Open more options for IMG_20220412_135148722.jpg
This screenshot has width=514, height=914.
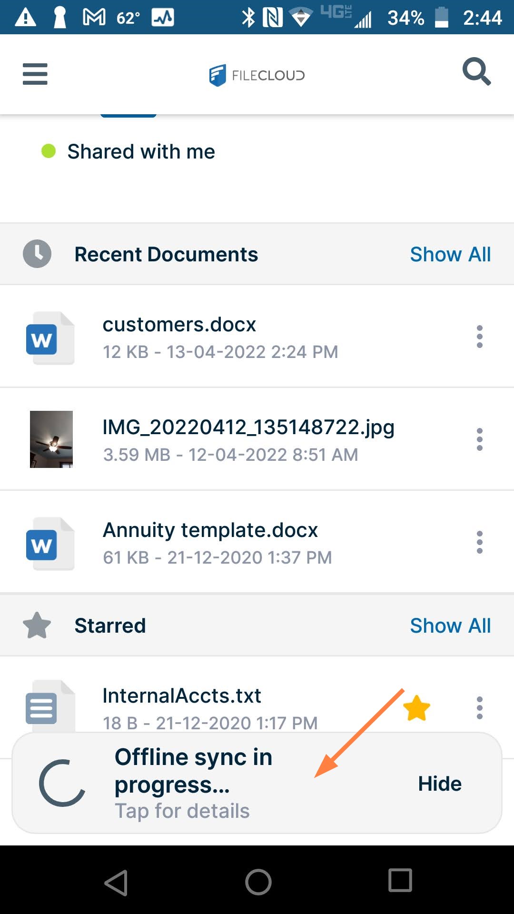pos(480,439)
